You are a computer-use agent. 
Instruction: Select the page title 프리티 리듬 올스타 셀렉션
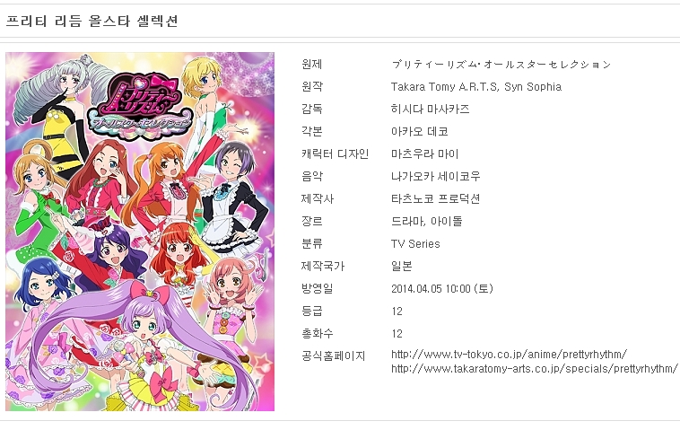click(x=92, y=21)
